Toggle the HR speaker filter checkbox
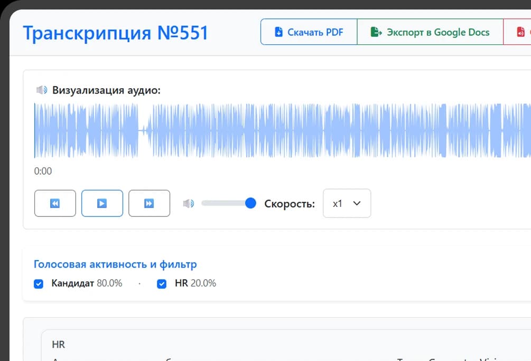 pos(162,284)
